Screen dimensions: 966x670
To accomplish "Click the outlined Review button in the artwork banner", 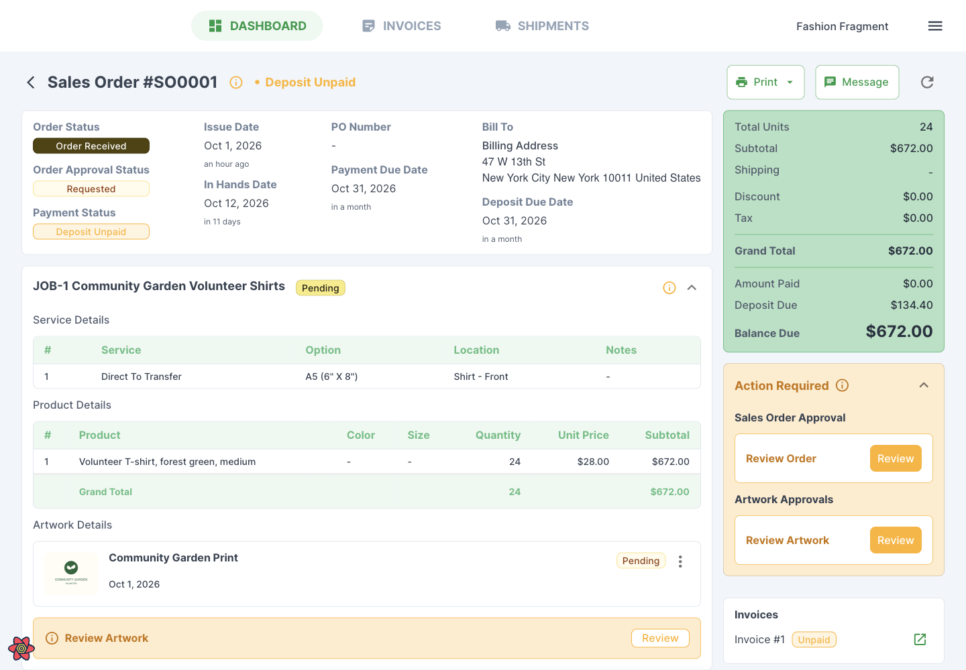I will [660, 639].
